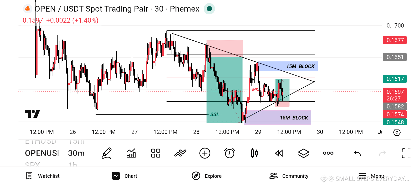
Task: Select the 30m timeframe picker
Action: (x=76, y=153)
